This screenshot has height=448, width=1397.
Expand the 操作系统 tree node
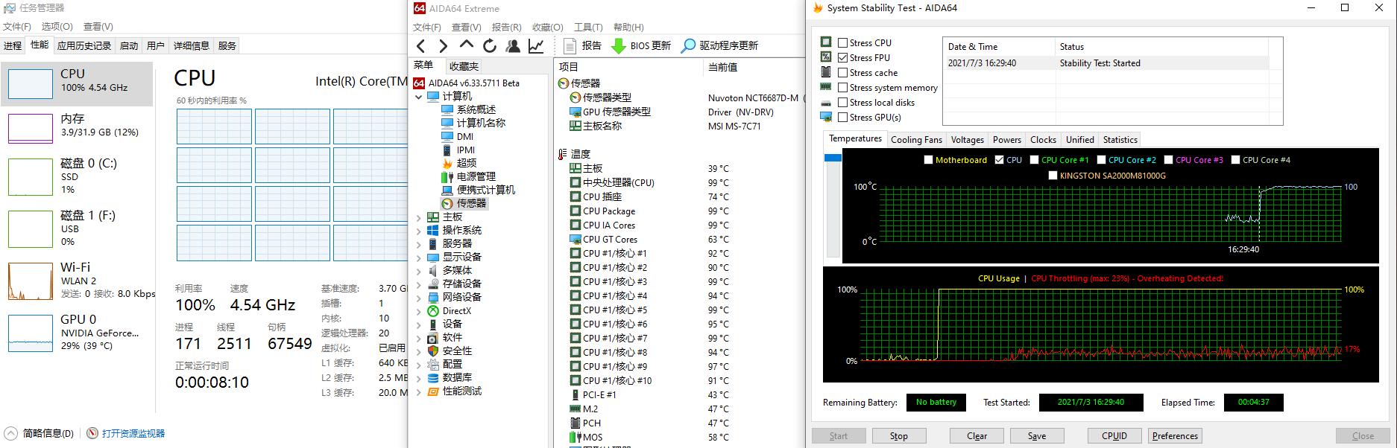click(418, 231)
